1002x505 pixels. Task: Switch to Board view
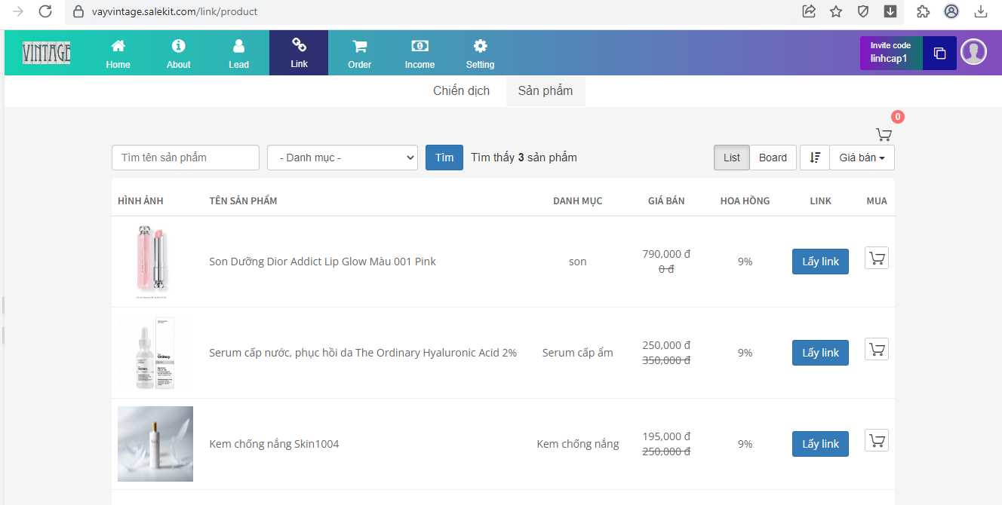[773, 158]
